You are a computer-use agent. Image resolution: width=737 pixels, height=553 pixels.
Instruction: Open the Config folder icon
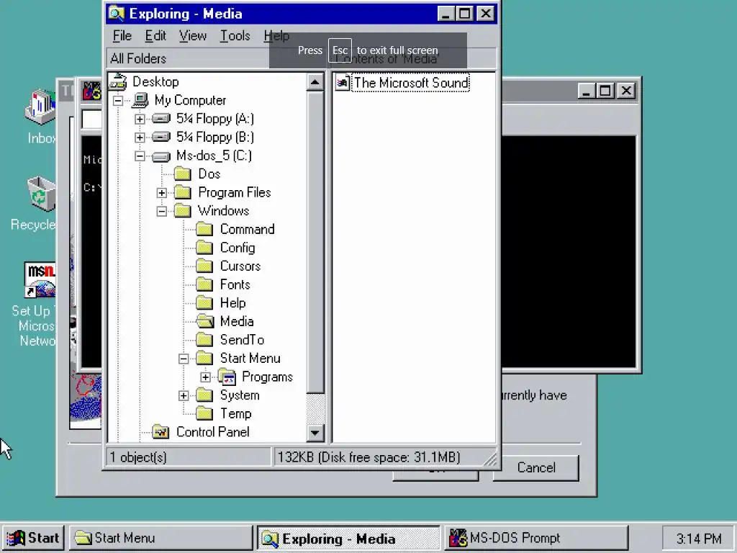pos(204,248)
